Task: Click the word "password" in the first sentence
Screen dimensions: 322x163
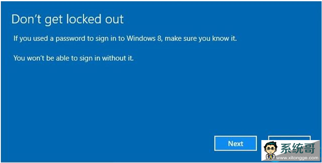Action: [70, 39]
